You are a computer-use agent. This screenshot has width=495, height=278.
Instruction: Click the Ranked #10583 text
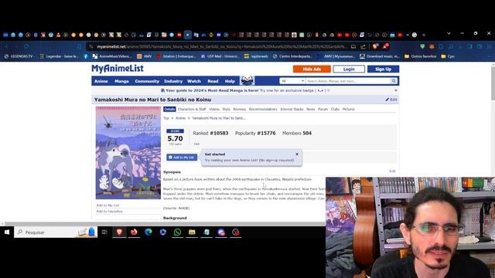[x=210, y=134]
